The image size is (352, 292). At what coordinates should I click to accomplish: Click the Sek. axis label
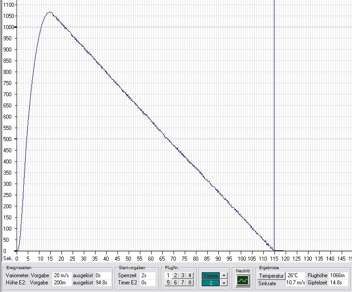tap(8, 258)
